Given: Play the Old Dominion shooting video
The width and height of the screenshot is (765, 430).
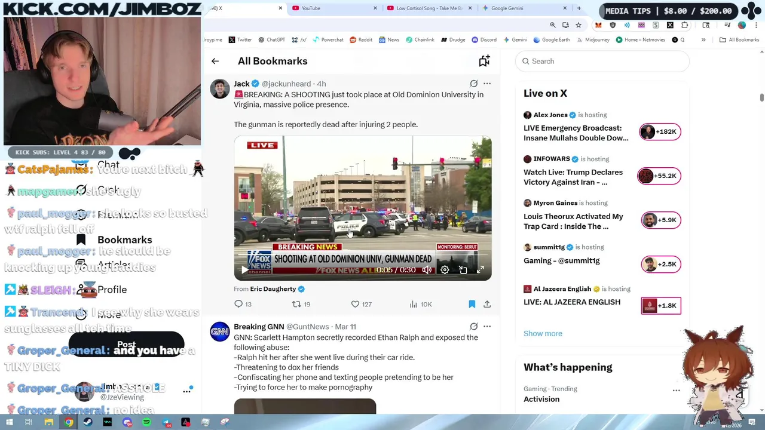Looking at the screenshot, I should tap(243, 270).
